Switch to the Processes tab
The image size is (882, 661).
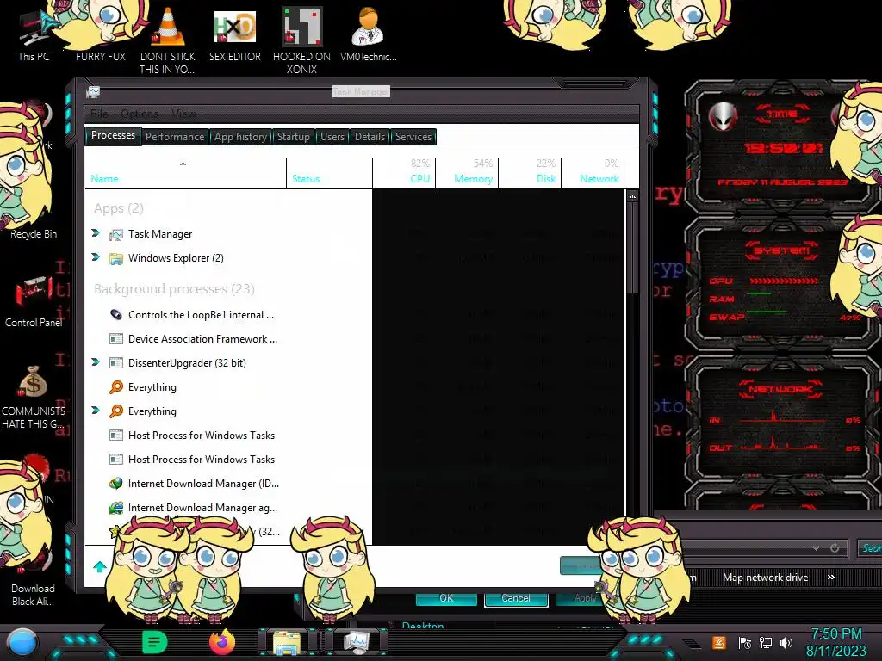(113, 135)
